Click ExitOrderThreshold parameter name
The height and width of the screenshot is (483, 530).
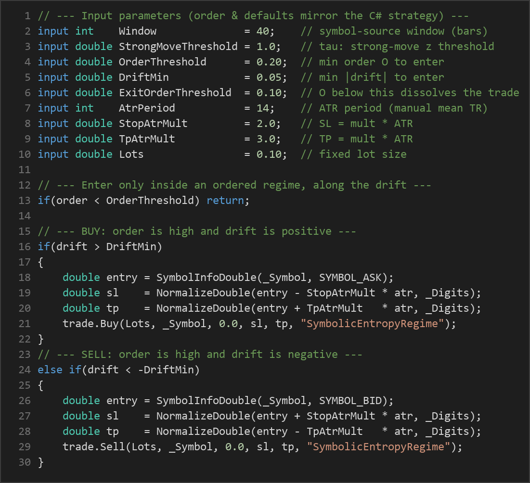coord(175,92)
